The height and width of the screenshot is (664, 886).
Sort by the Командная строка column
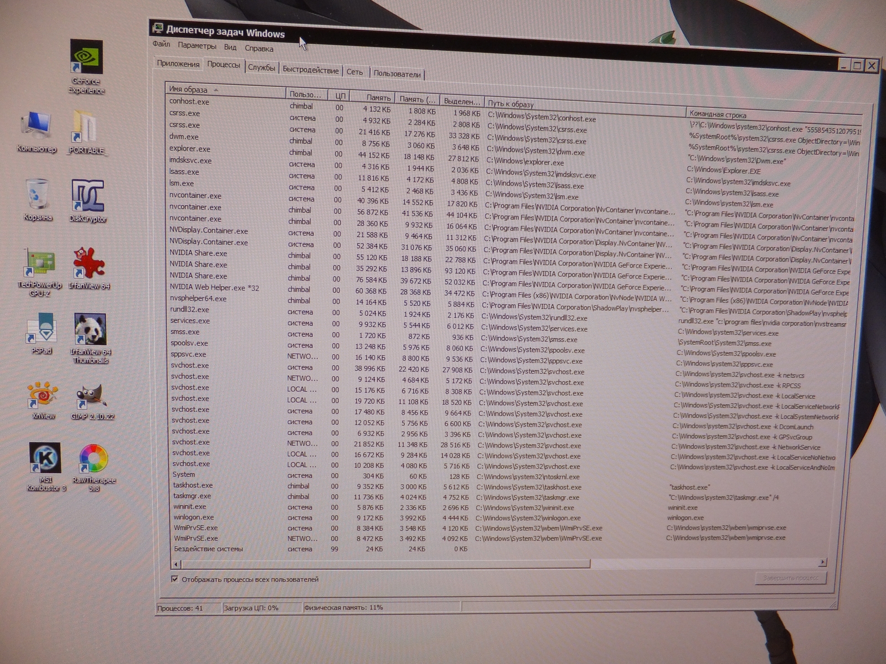point(775,115)
